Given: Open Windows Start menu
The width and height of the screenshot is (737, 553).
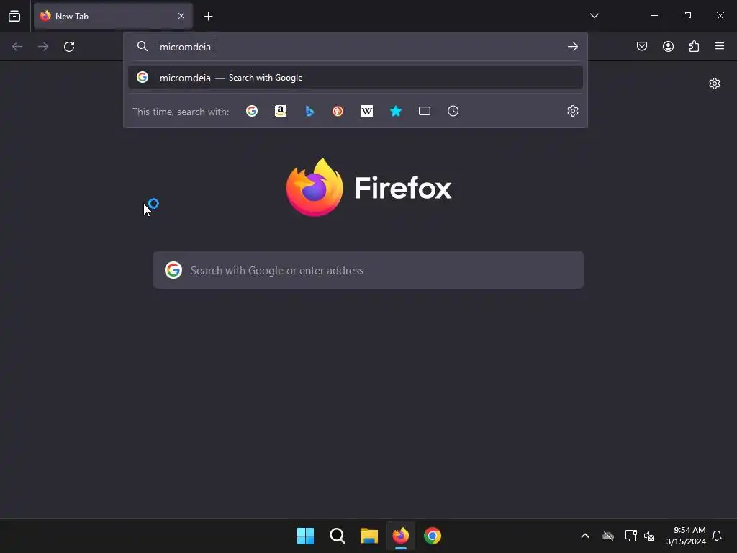Looking at the screenshot, I should coord(305,536).
